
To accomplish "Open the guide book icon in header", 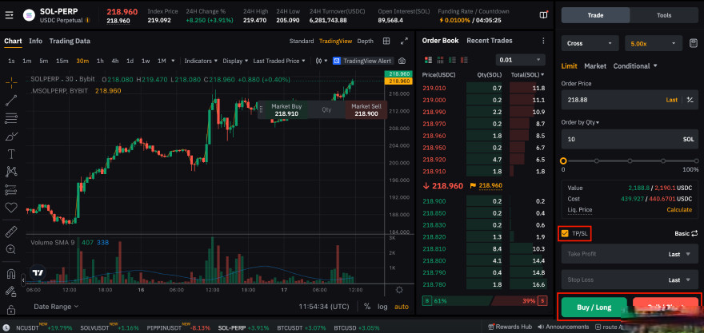I will tap(543, 15).
